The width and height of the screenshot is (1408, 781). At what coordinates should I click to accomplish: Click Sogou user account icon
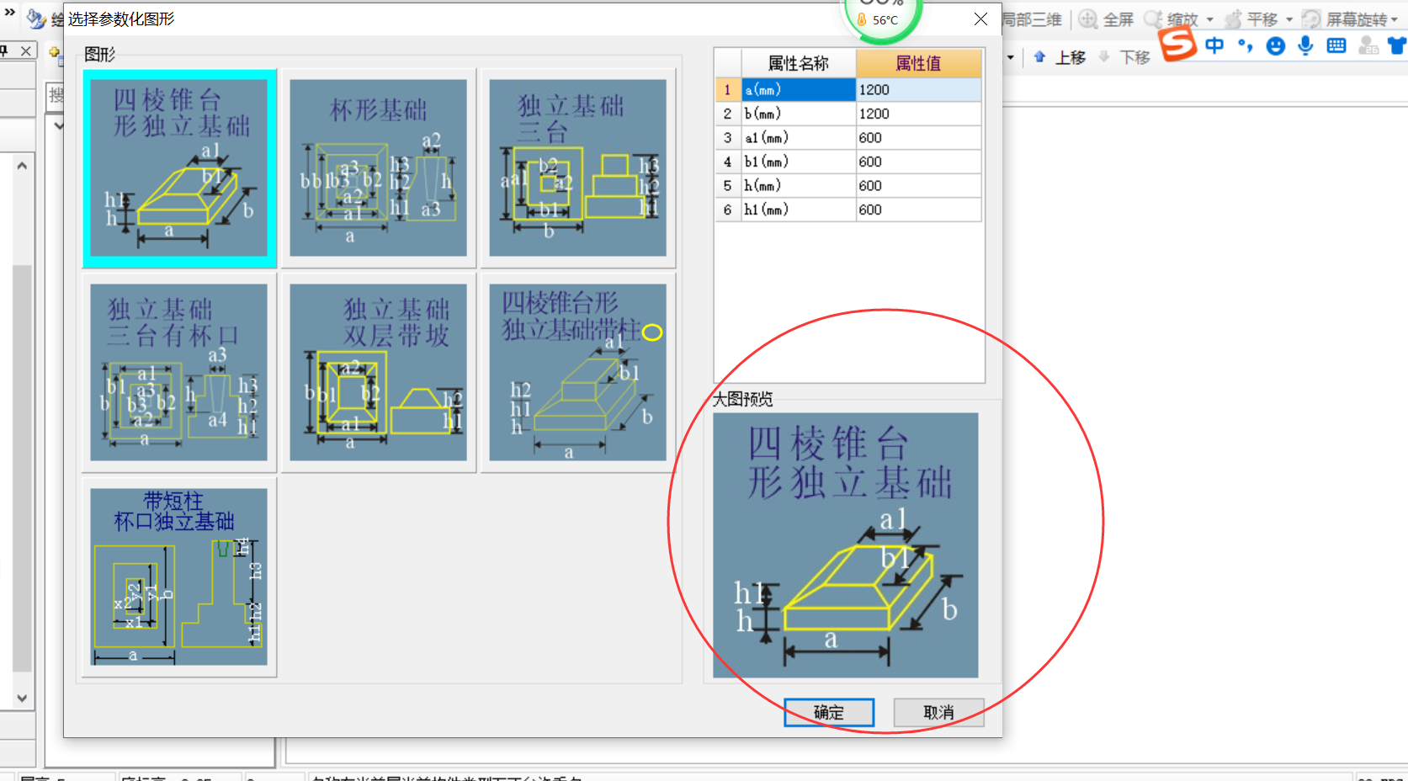pyautogui.click(x=1368, y=45)
